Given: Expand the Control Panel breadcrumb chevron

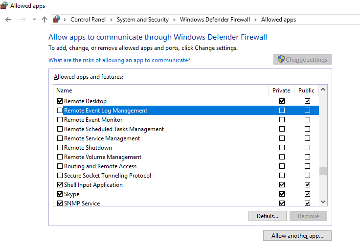Looking at the screenshot, I should 111,20.
